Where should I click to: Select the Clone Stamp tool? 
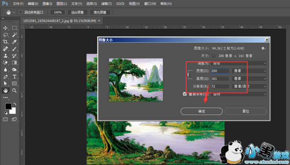[6, 56]
